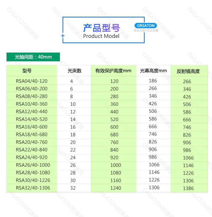Click the 光幕高度mm column header
The width and height of the screenshot is (212, 217).
point(153,71)
